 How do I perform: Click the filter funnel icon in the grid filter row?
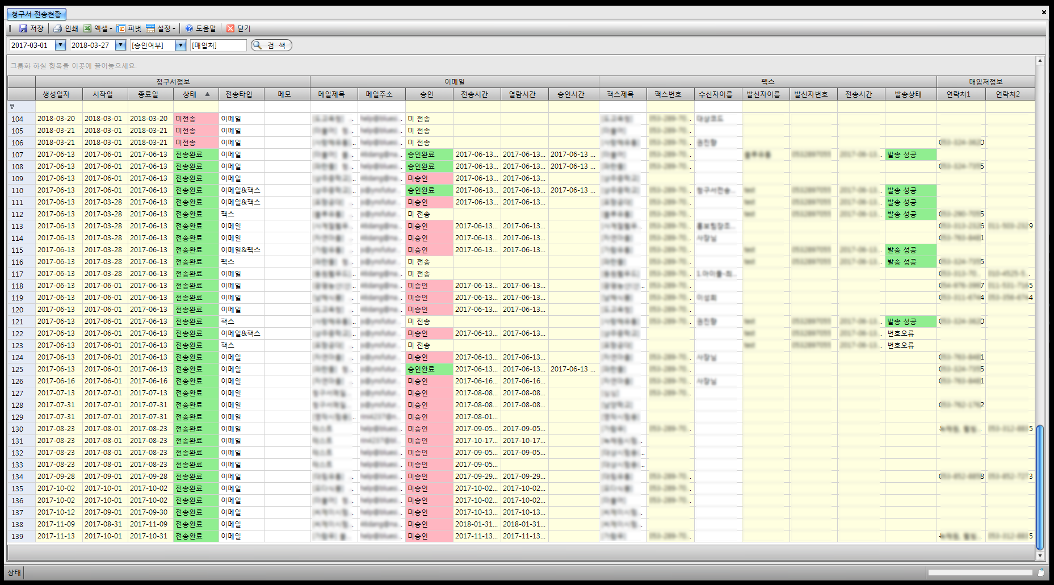point(12,106)
